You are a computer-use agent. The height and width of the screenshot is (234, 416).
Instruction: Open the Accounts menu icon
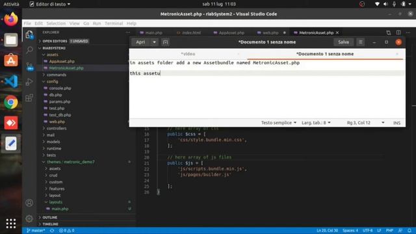29,203
